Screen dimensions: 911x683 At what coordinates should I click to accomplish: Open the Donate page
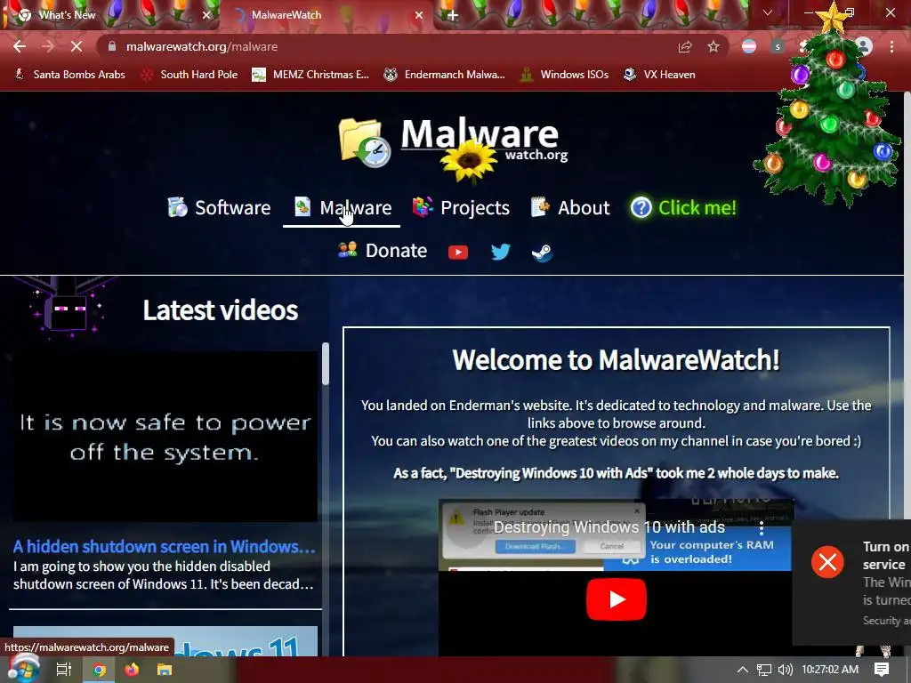pyautogui.click(x=383, y=250)
